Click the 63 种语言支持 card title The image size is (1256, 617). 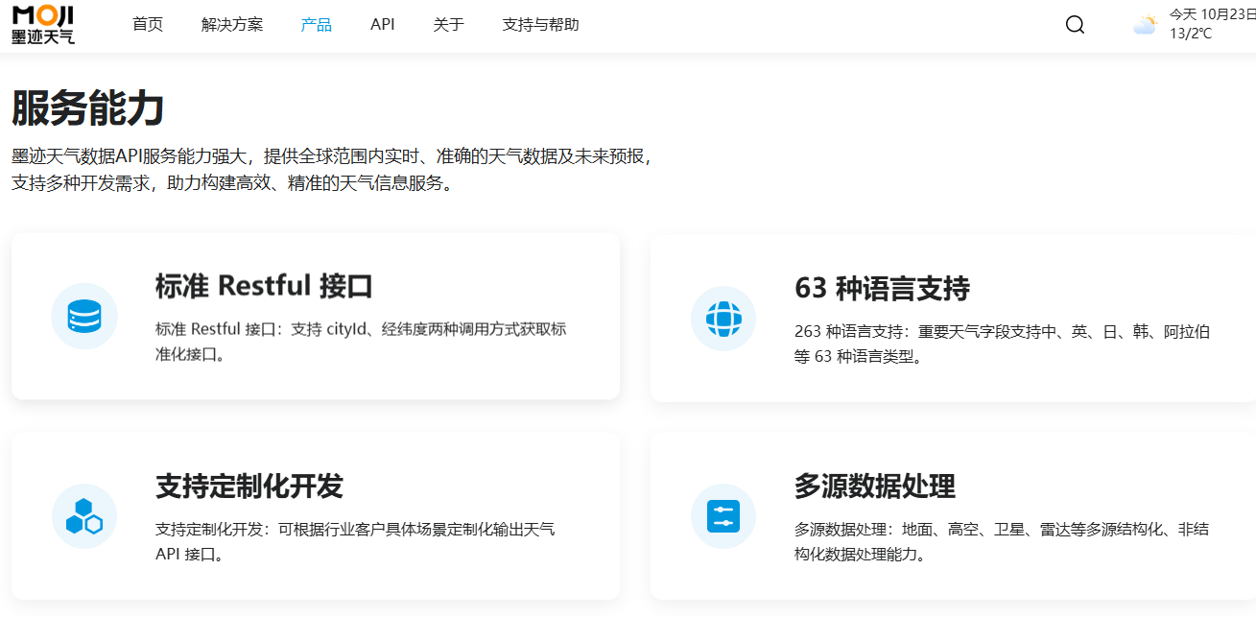tap(882, 289)
